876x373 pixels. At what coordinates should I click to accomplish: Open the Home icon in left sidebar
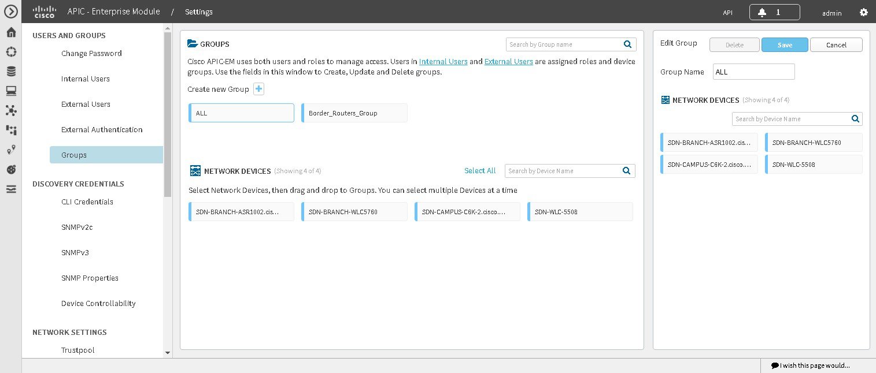pyautogui.click(x=11, y=32)
